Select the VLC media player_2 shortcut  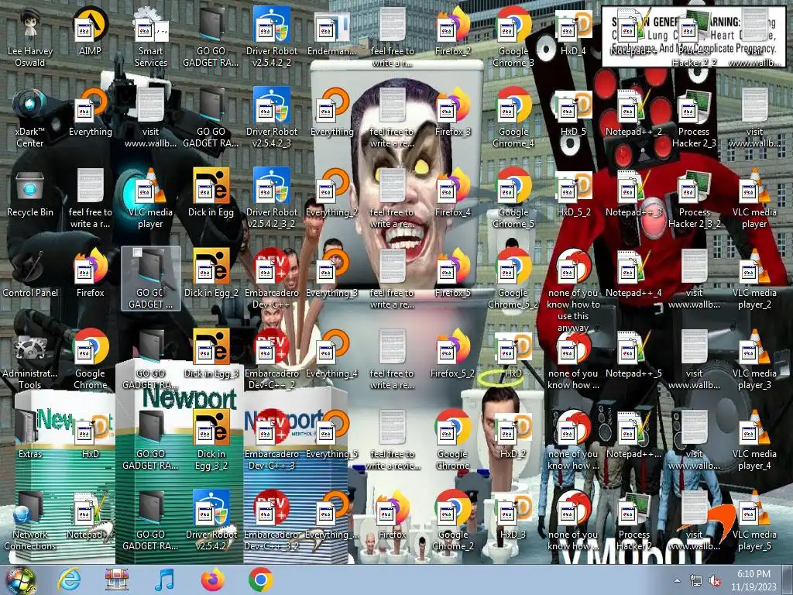(x=754, y=279)
